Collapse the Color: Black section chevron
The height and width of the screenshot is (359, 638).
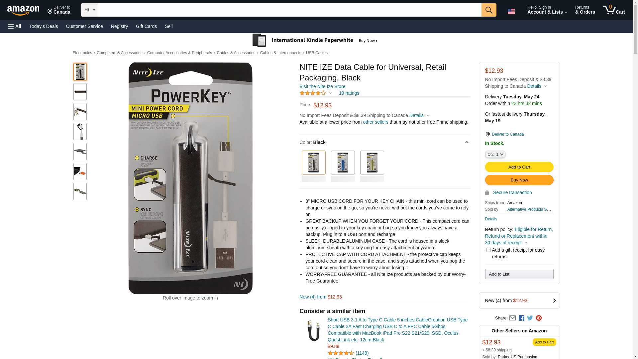click(467, 142)
